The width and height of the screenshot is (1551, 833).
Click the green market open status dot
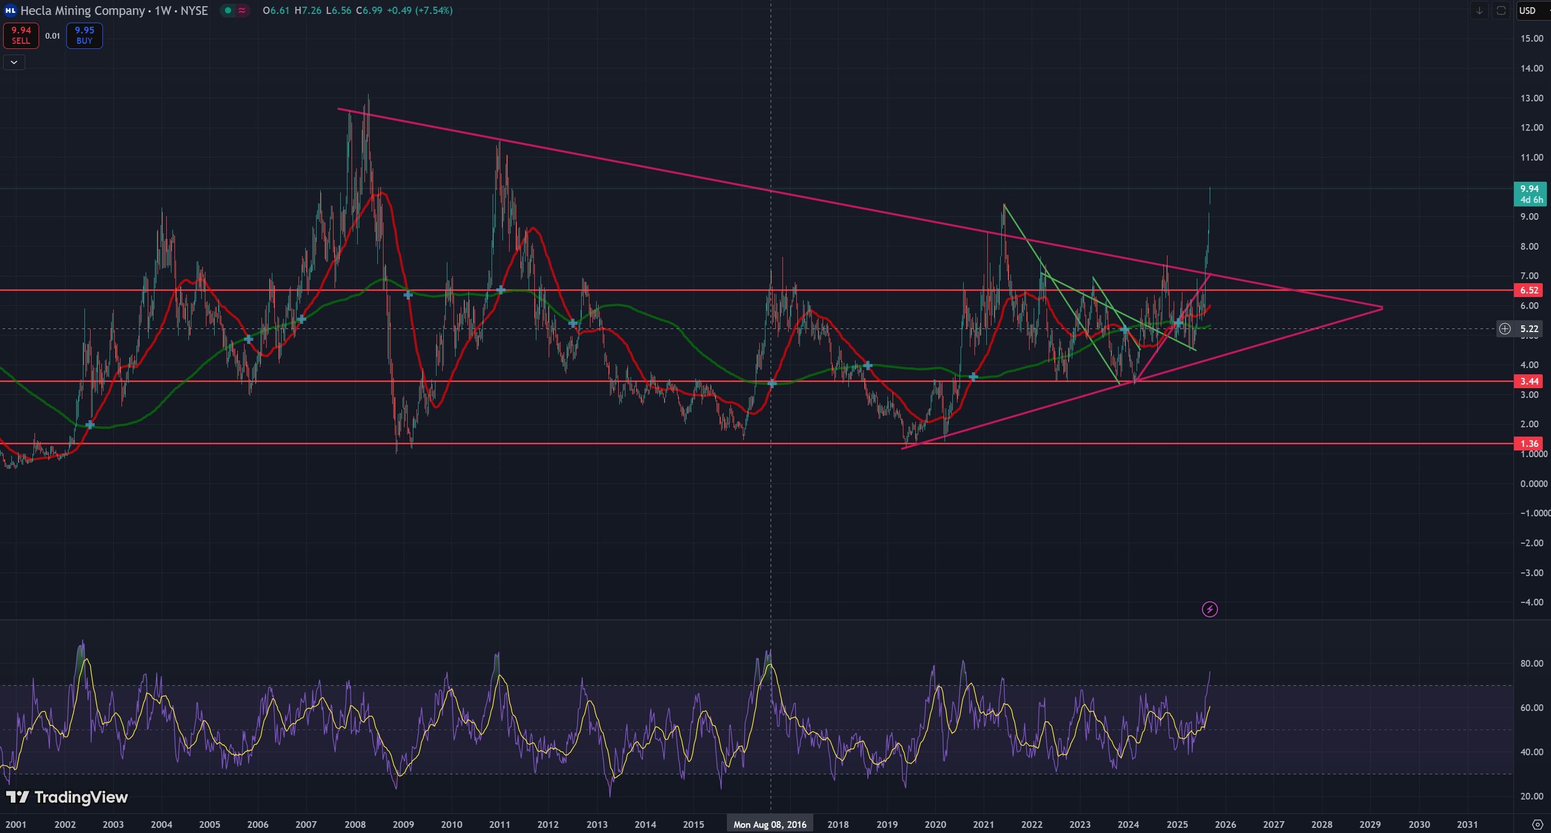(228, 10)
